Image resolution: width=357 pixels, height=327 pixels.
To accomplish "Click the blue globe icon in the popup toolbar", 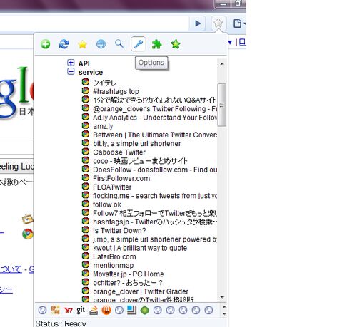I will click(x=101, y=44).
